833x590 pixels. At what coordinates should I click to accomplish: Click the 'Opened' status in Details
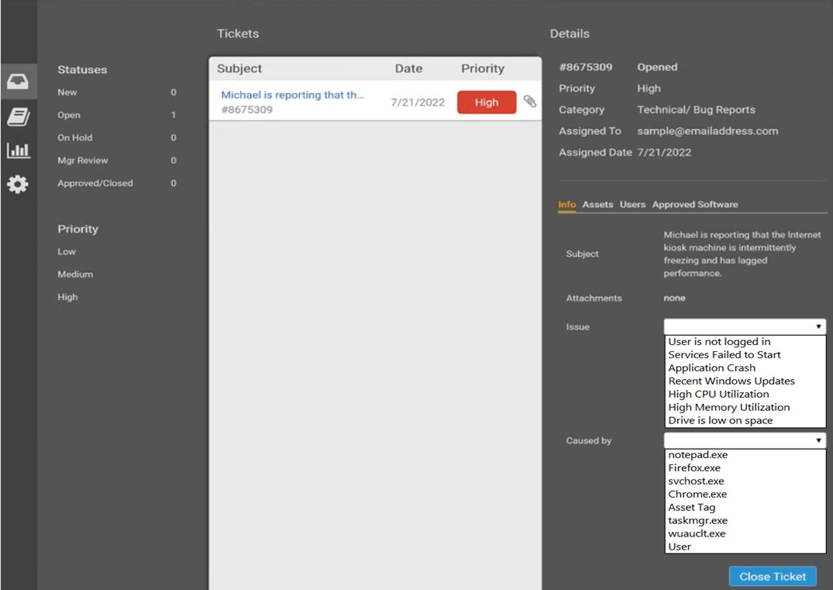coord(657,67)
